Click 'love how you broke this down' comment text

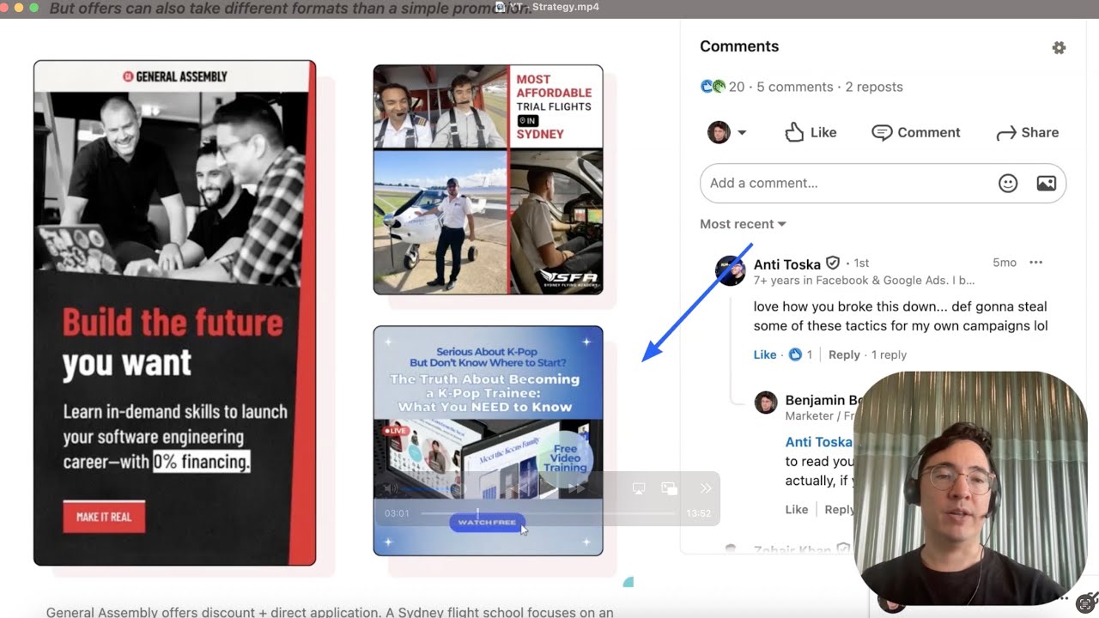[901, 316]
